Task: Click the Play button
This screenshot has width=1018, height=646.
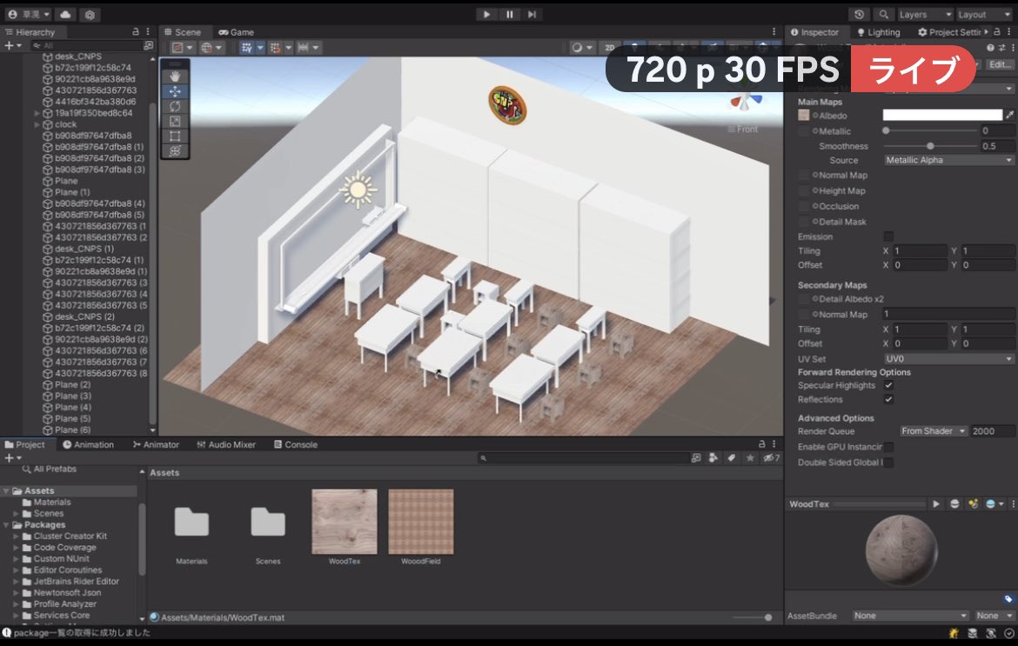Action: tap(486, 14)
